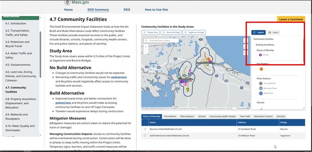Image resolution: width=312 pixels, height=152 pixels.
Task: Open 4.7. Community Facilities in sidebar
Action: tap(16, 90)
